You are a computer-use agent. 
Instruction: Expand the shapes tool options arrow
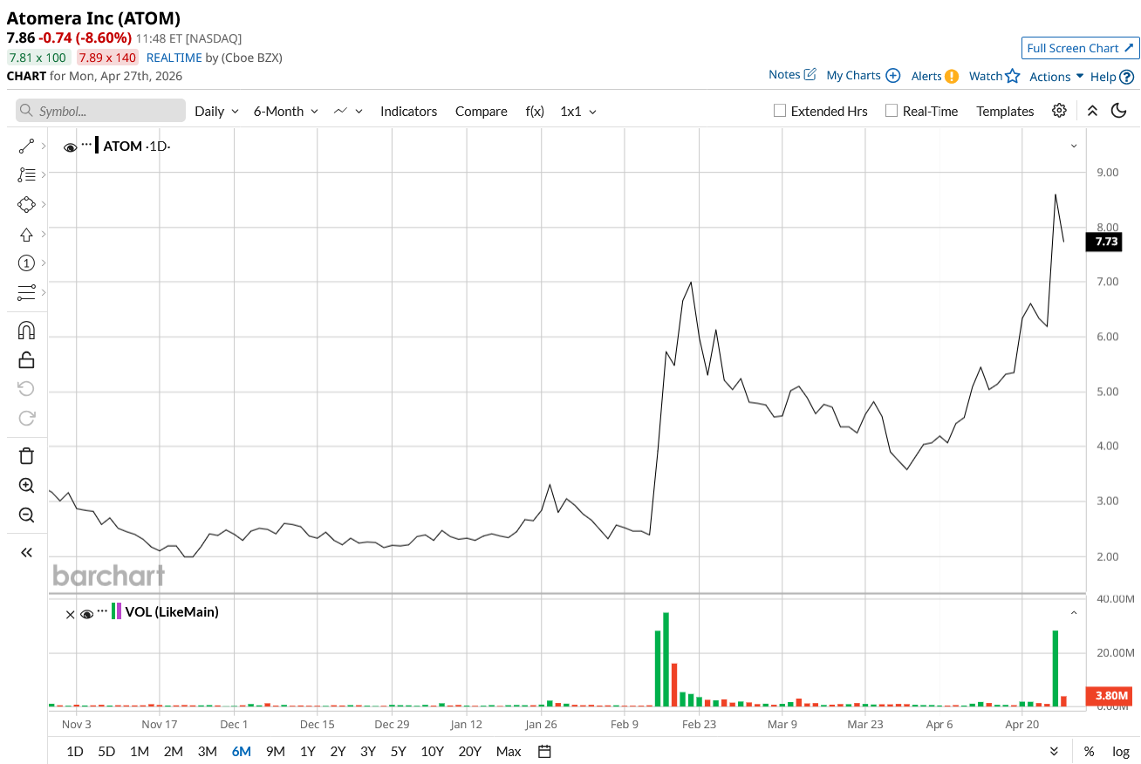point(44,205)
